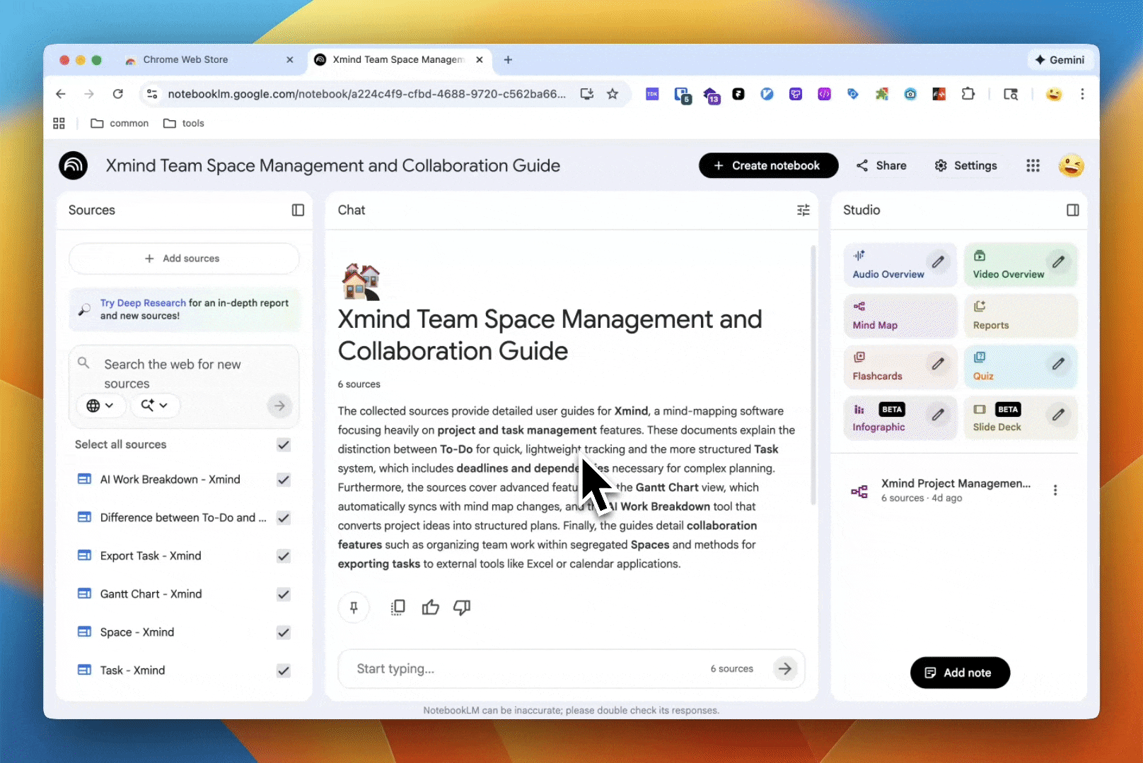Image resolution: width=1143 pixels, height=763 pixels.
Task: View site information icon in address bar
Action: click(151, 94)
